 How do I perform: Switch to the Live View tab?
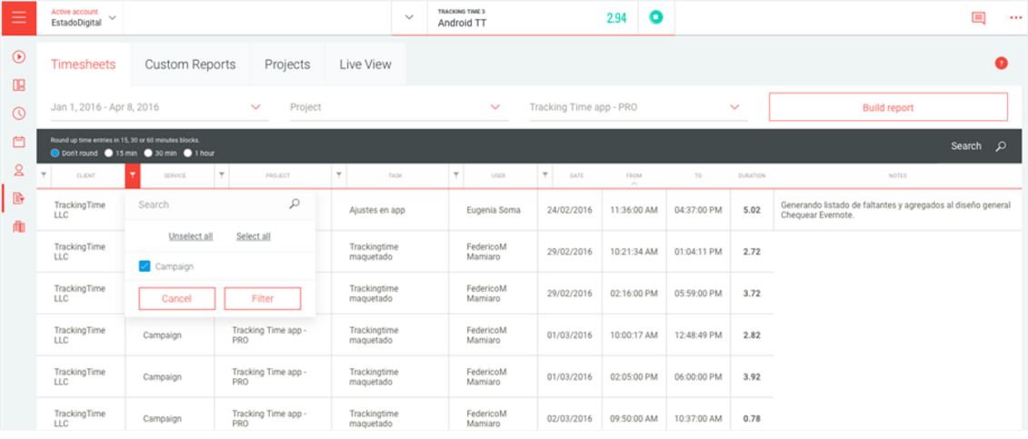tap(365, 65)
